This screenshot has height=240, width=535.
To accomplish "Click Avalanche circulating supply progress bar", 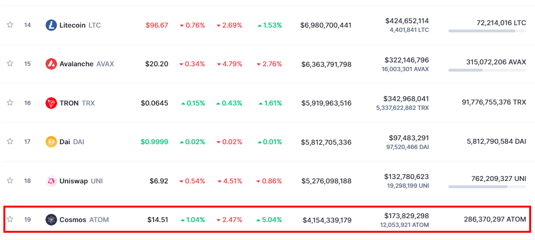I will (487, 70).
